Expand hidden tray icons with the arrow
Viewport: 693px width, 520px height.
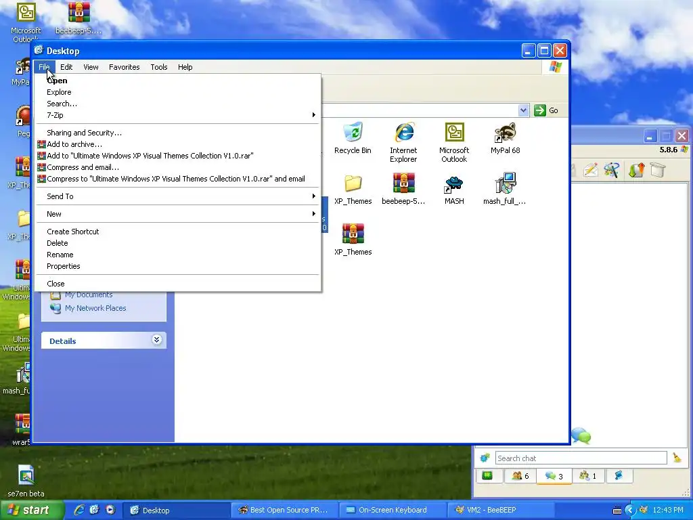(630, 511)
